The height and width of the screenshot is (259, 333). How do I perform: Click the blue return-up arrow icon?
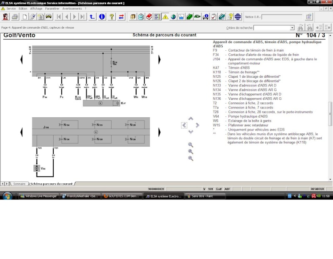pyautogui.click(x=92, y=17)
